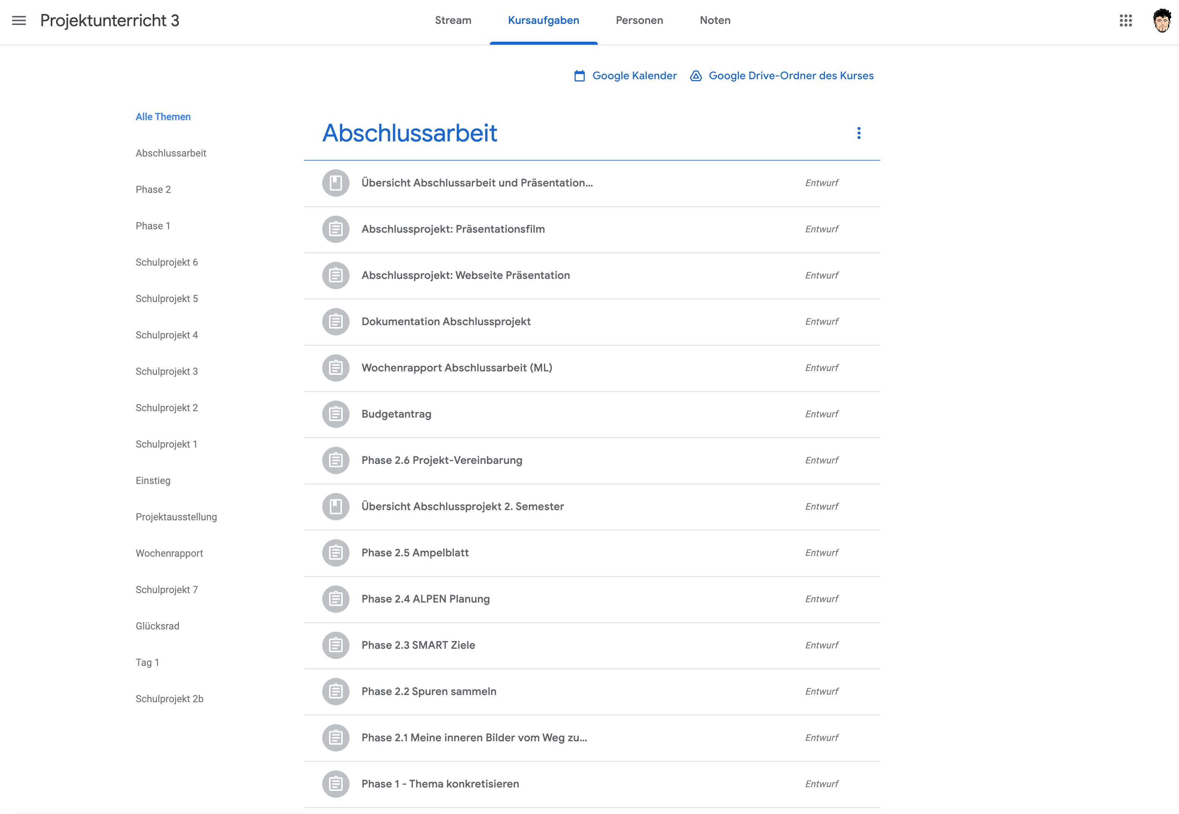Click the Google Drive folder icon
This screenshot has height=814, width=1179.
pos(696,76)
